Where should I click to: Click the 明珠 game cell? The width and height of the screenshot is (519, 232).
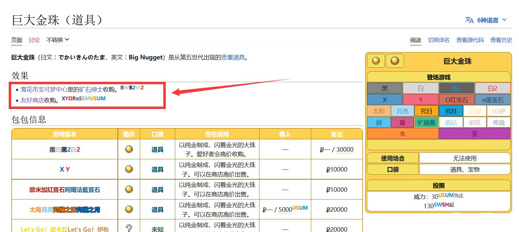[475, 122]
